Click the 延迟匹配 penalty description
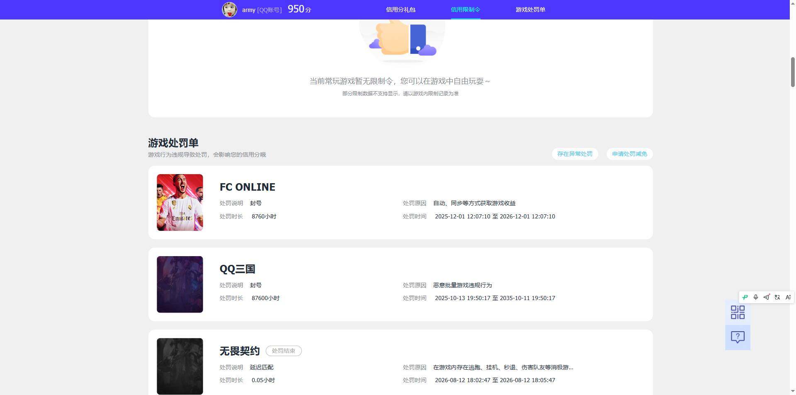 (x=262, y=367)
